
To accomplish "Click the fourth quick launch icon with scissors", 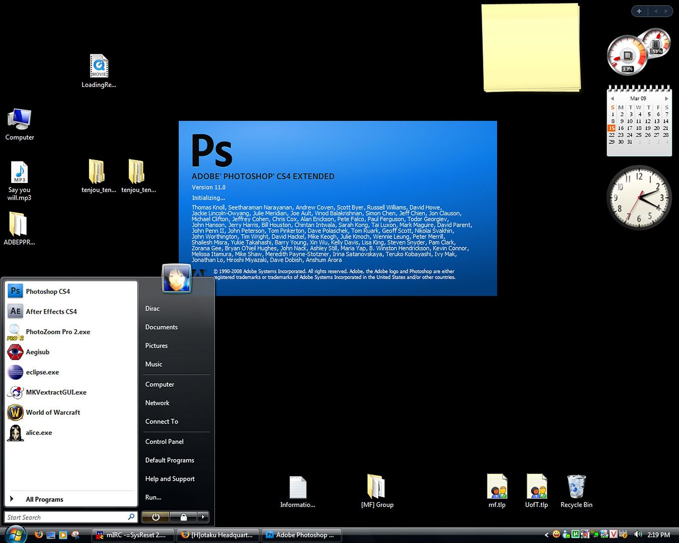I will point(75,535).
